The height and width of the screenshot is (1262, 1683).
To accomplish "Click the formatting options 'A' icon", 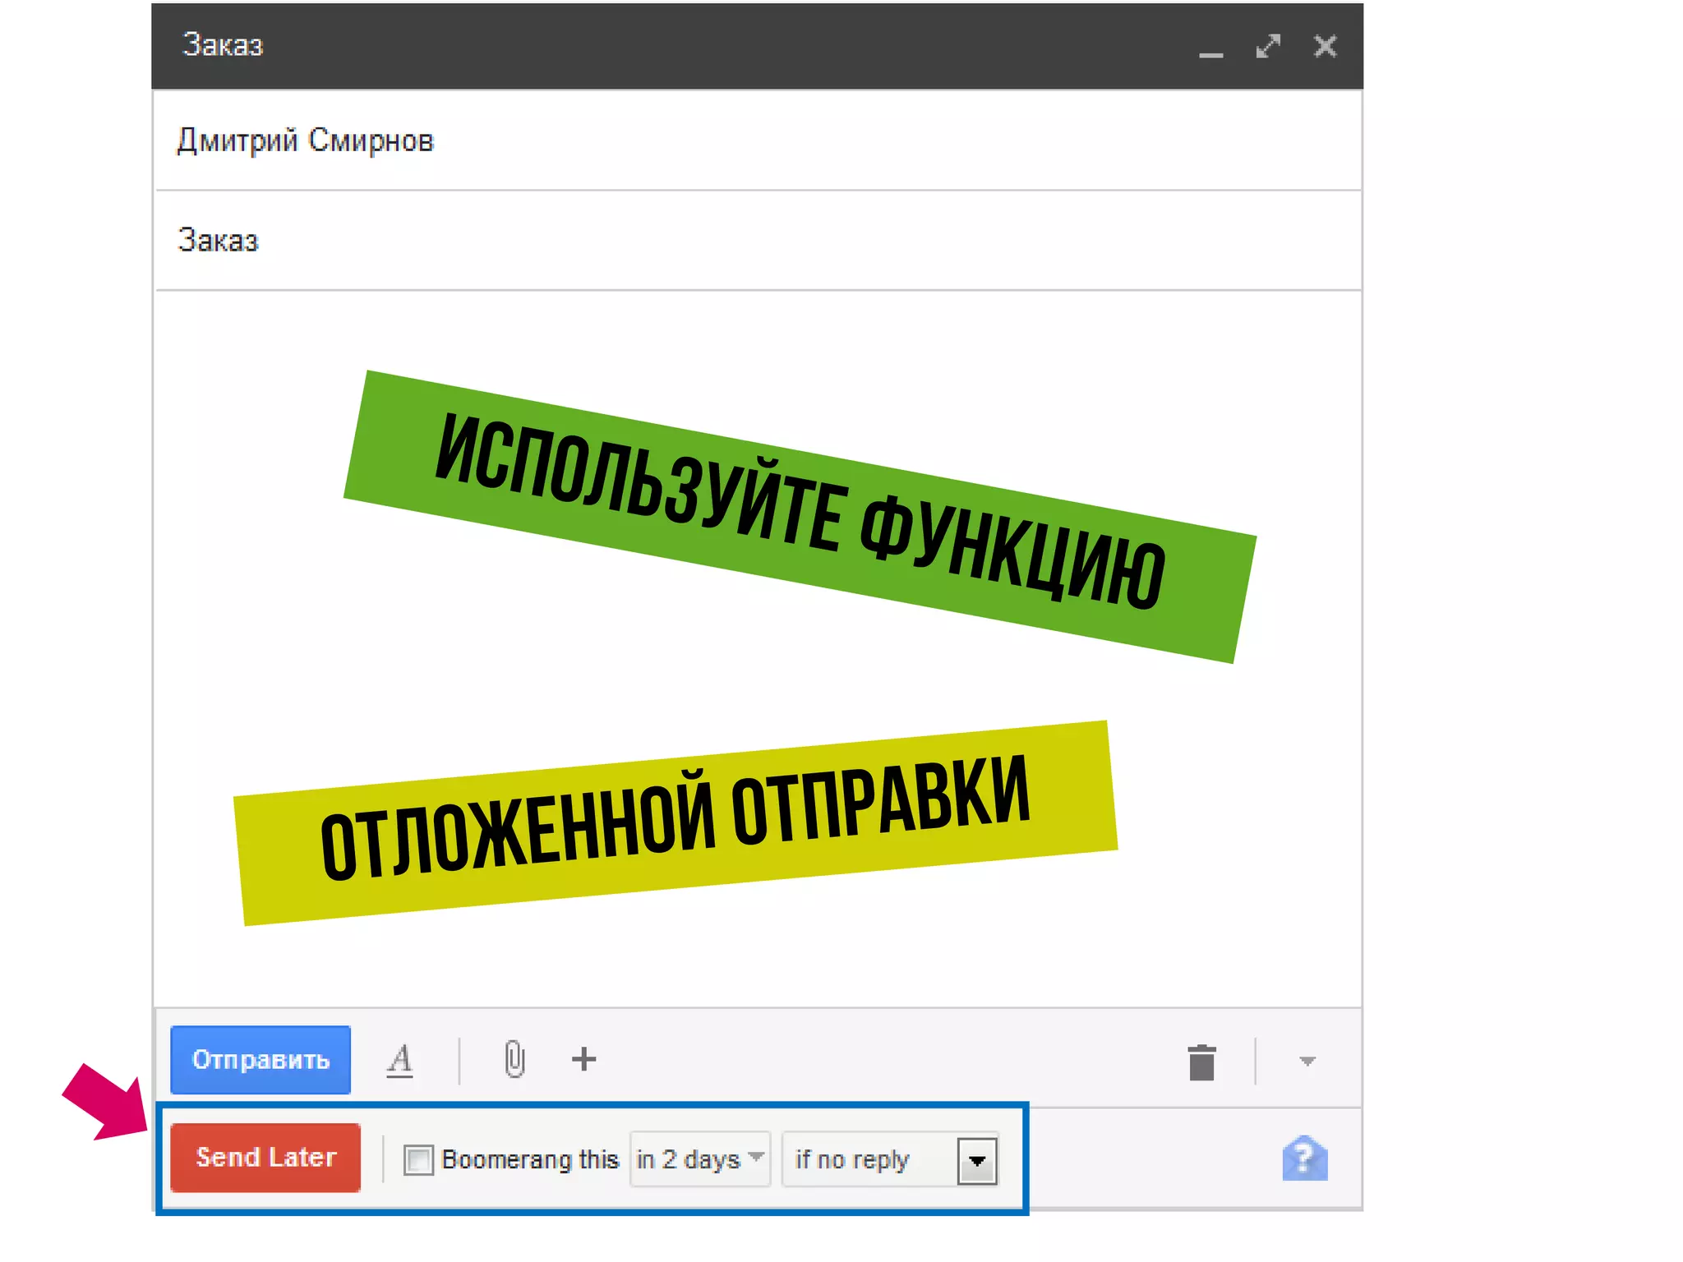I will coord(400,1060).
